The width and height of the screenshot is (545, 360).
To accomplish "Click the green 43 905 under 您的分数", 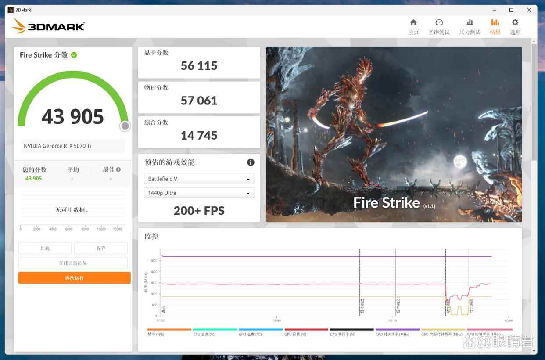I will (33, 178).
